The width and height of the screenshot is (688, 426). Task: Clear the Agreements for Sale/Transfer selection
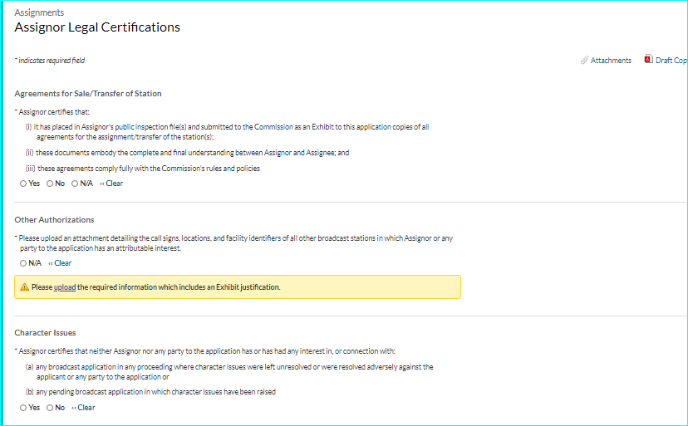112,184
